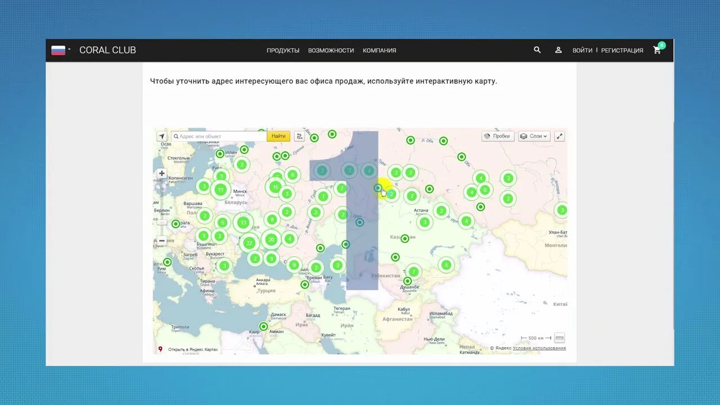Activate the map ruler tool

pos(559,338)
